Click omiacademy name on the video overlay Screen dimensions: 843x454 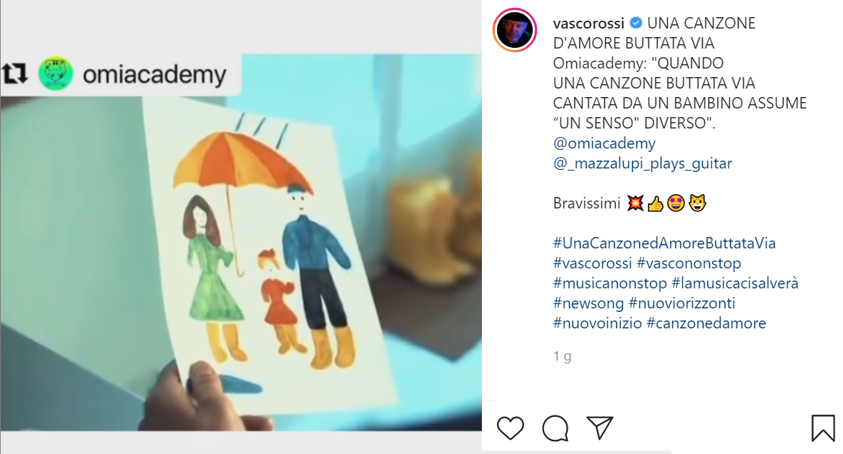click(x=154, y=74)
